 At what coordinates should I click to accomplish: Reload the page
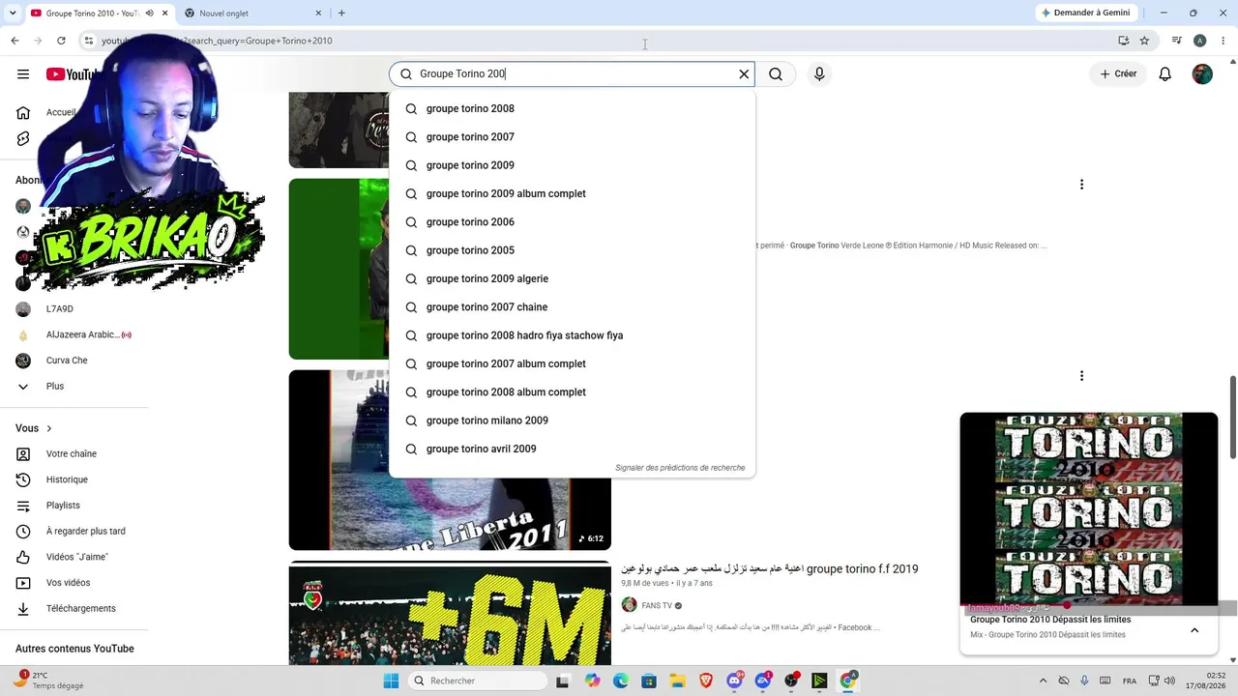61,41
